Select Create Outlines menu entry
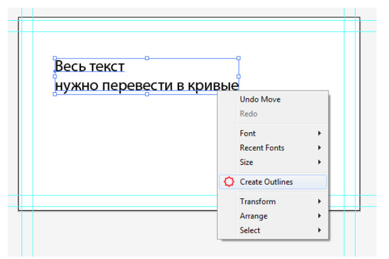The image size is (389, 259). [273, 182]
